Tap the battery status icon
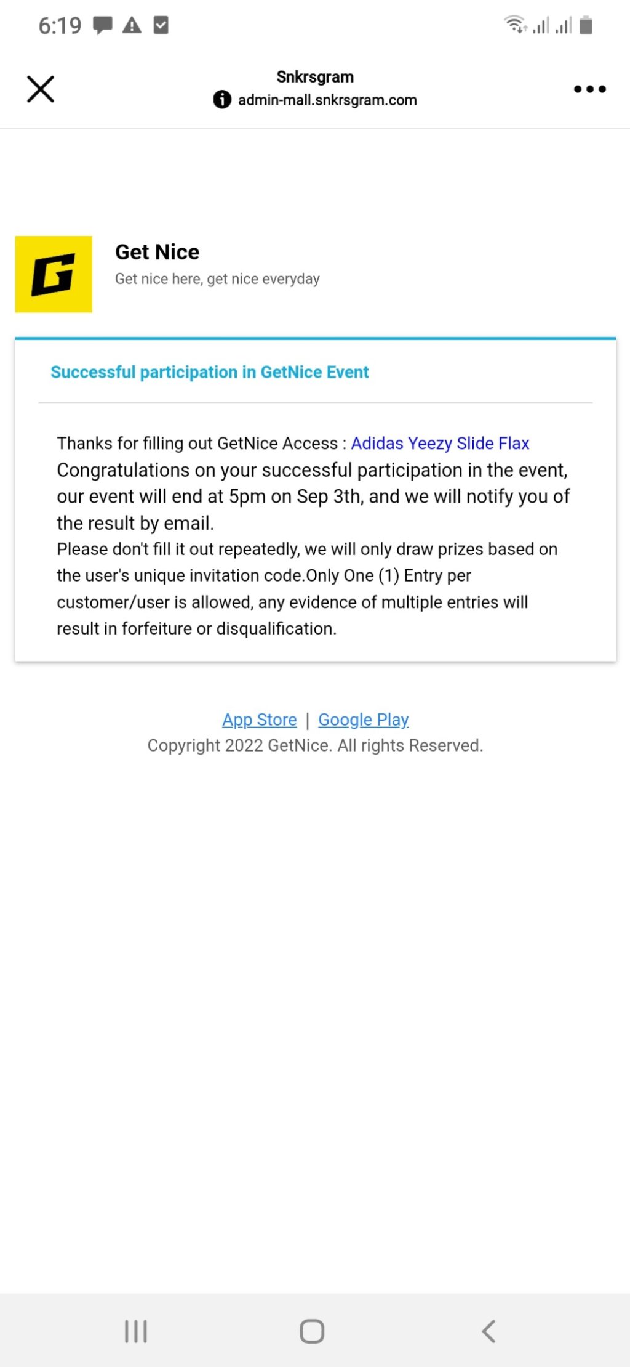 point(586,25)
